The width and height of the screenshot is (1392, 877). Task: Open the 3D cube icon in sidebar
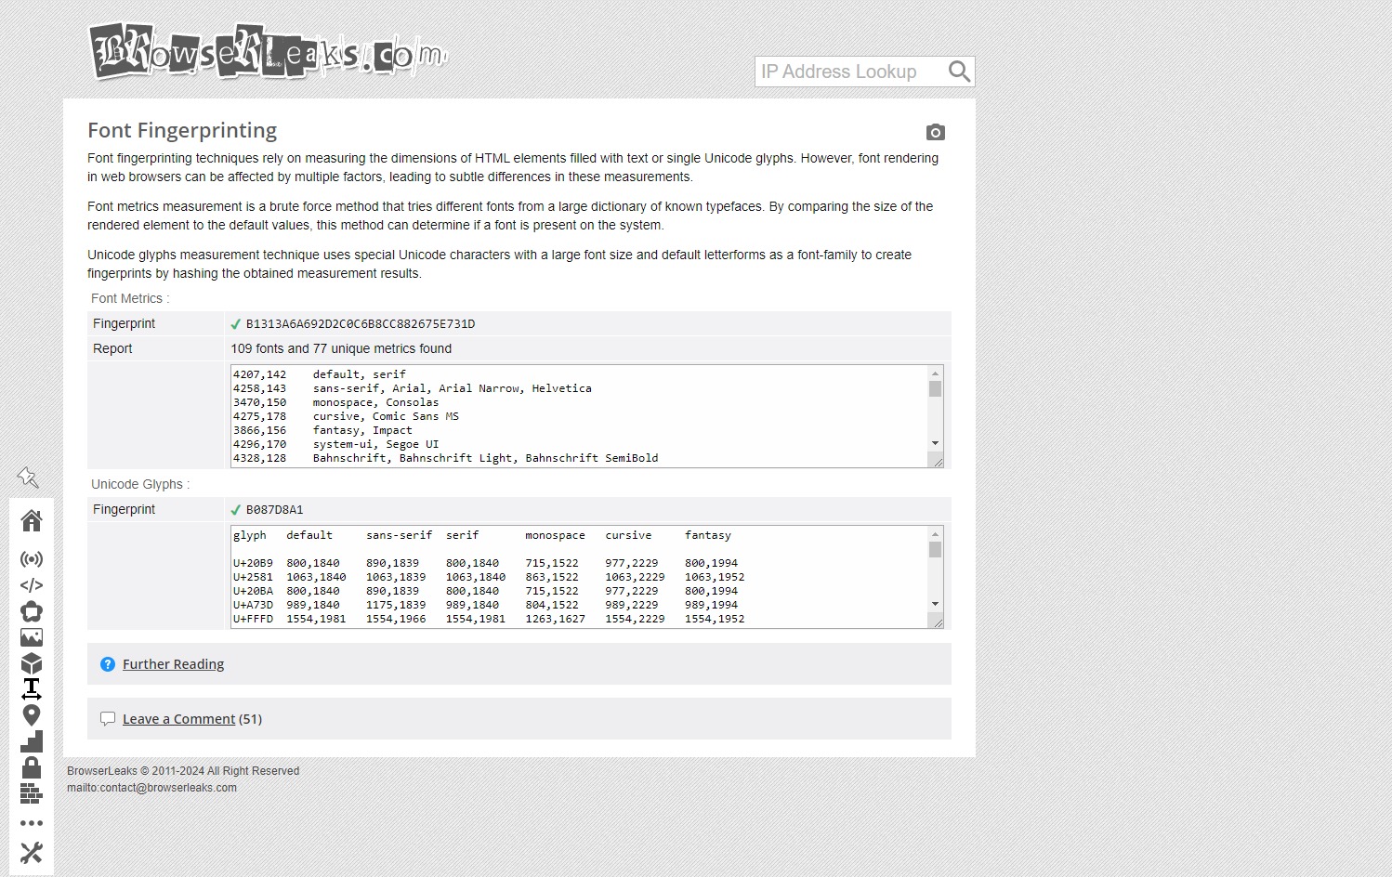(x=32, y=663)
